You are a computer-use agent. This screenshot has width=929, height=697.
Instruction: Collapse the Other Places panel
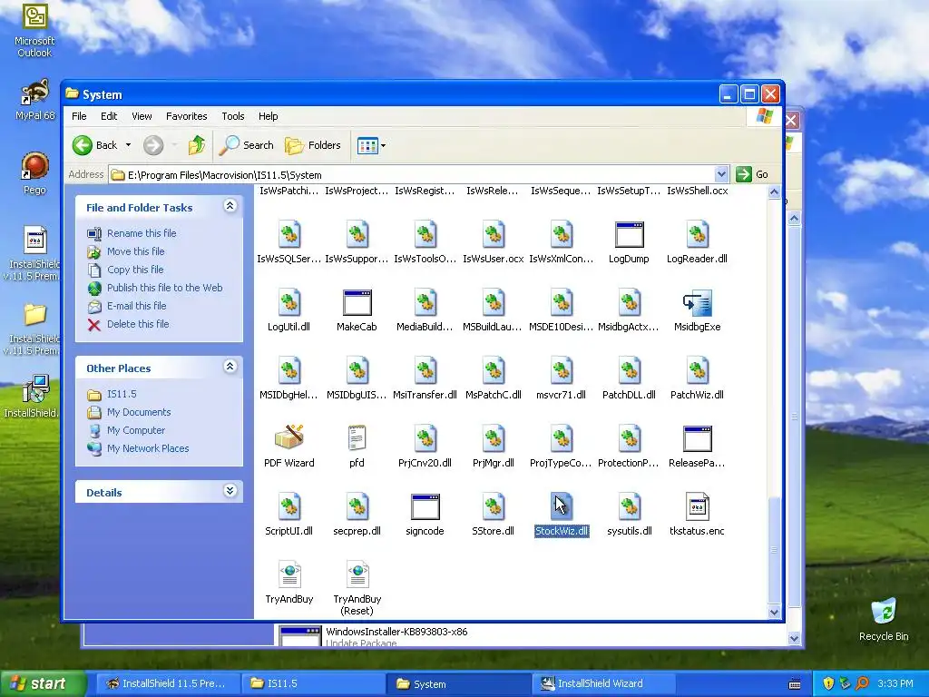click(230, 367)
